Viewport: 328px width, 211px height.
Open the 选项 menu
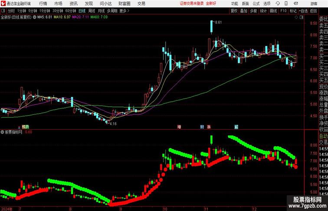pyautogui.click(x=267, y=3)
